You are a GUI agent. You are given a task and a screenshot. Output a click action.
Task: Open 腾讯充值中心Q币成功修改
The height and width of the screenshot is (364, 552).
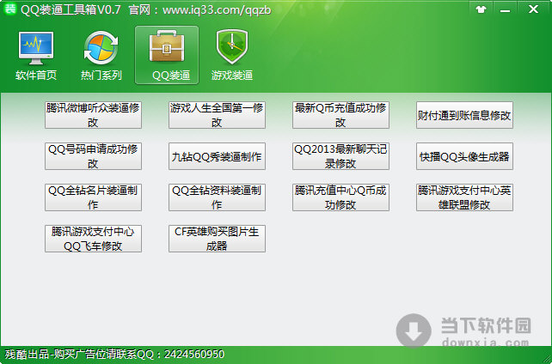(x=340, y=197)
